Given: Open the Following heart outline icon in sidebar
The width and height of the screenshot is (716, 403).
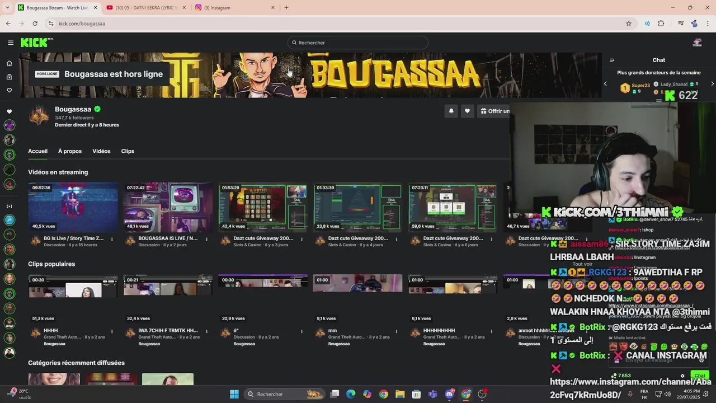Looking at the screenshot, I should point(10,90).
